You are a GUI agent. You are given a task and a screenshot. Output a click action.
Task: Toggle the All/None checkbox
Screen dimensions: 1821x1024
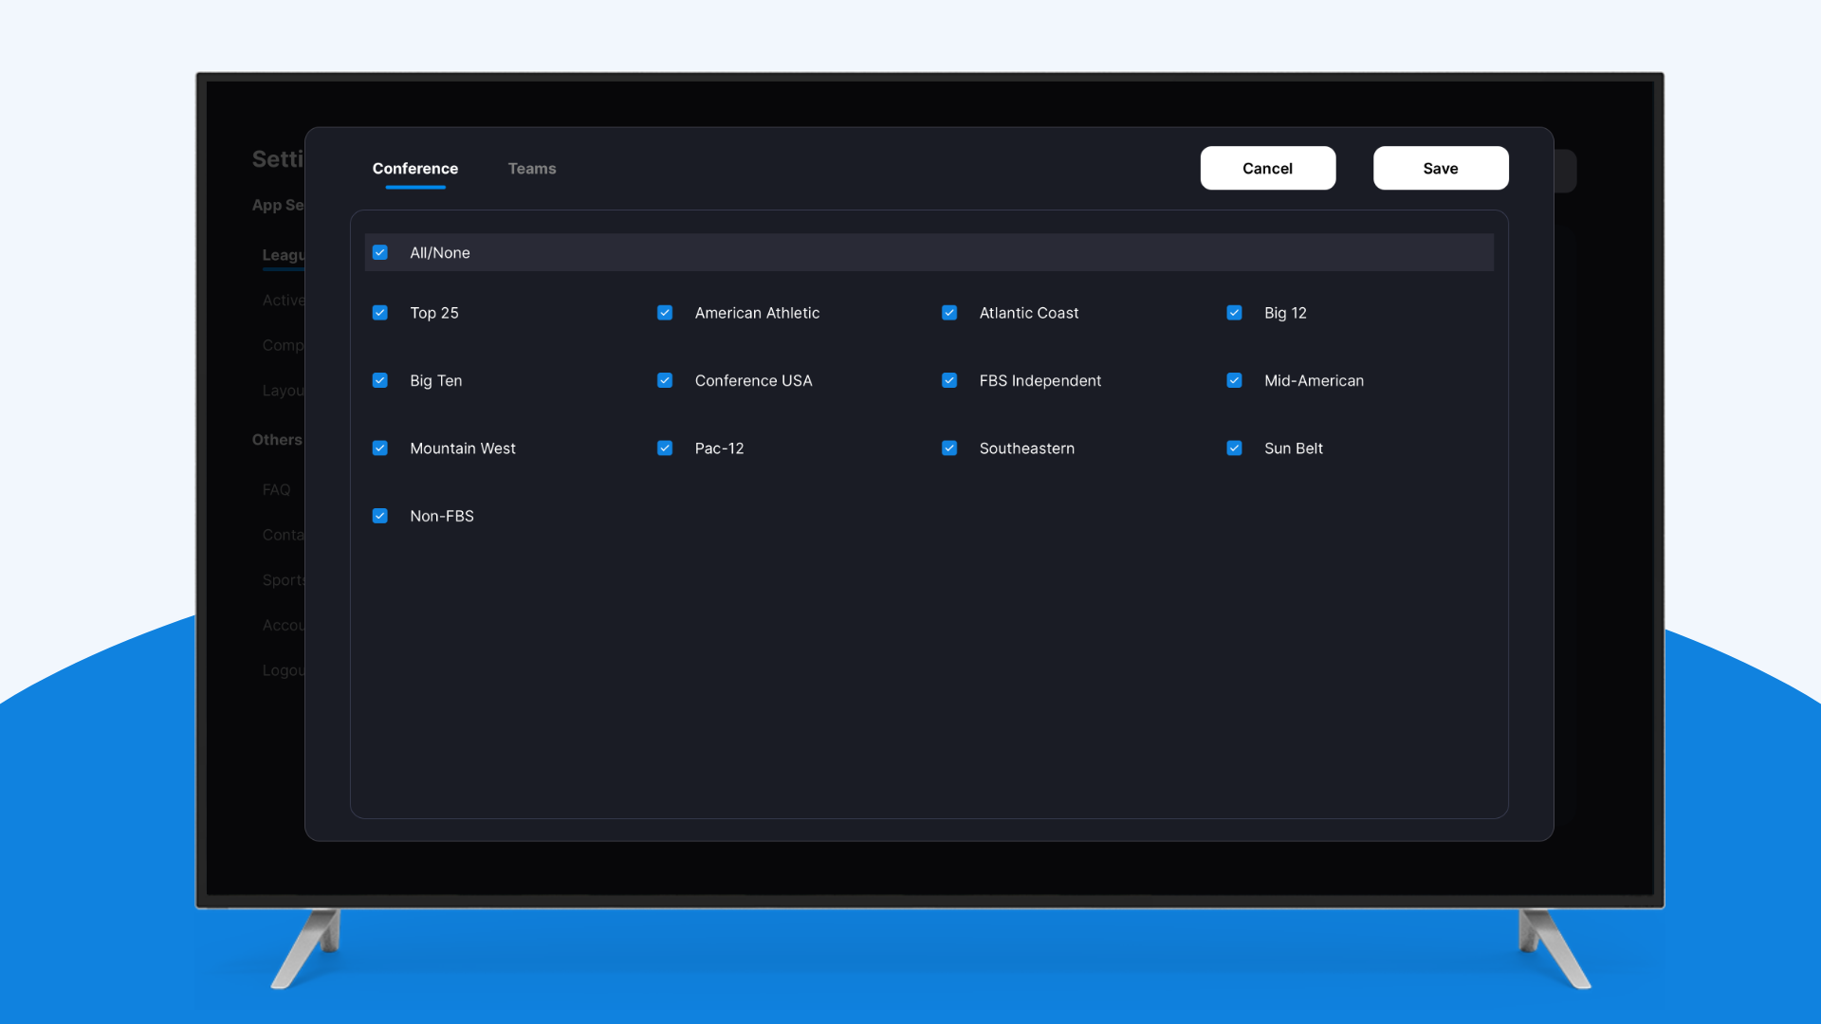coord(380,252)
